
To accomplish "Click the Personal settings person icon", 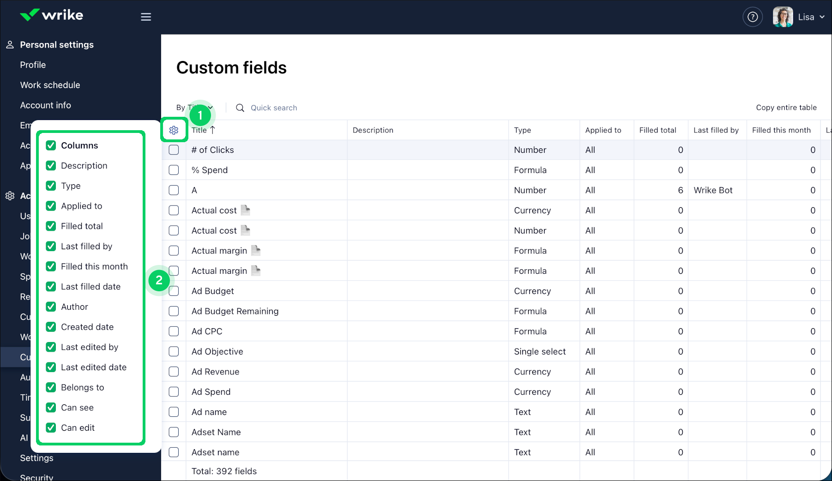I will point(10,45).
